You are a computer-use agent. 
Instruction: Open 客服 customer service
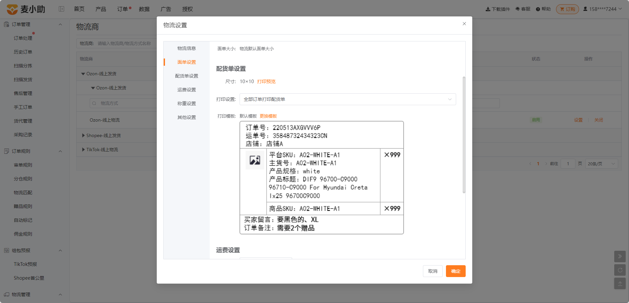(x=523, y=9)
